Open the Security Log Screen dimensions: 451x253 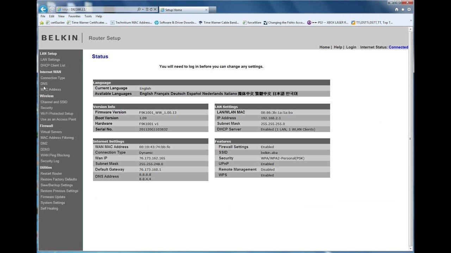point(50,161)
